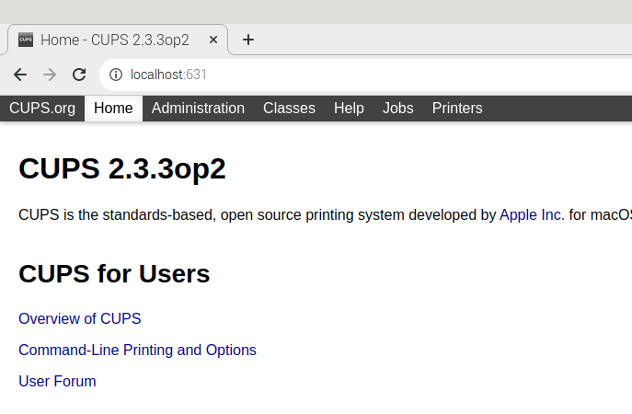Click the browser back arrow
632x414 pixels.
click(x=20, y=75)
